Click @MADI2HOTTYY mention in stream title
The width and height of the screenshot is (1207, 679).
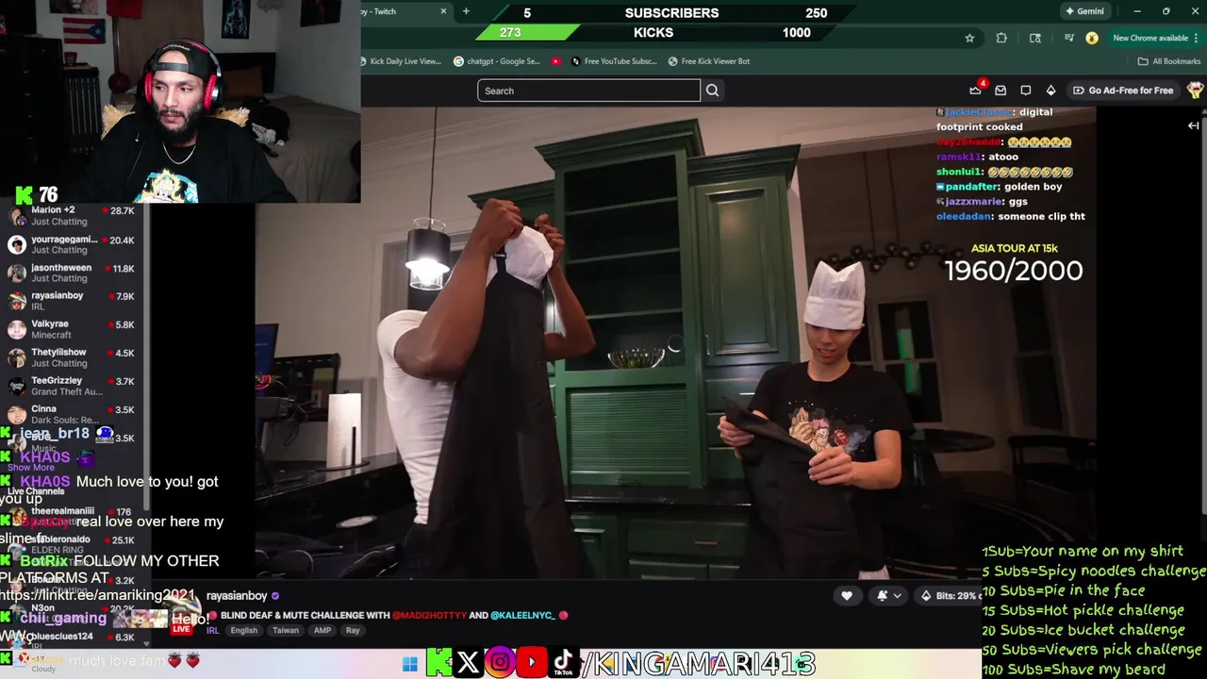point(429,615)
